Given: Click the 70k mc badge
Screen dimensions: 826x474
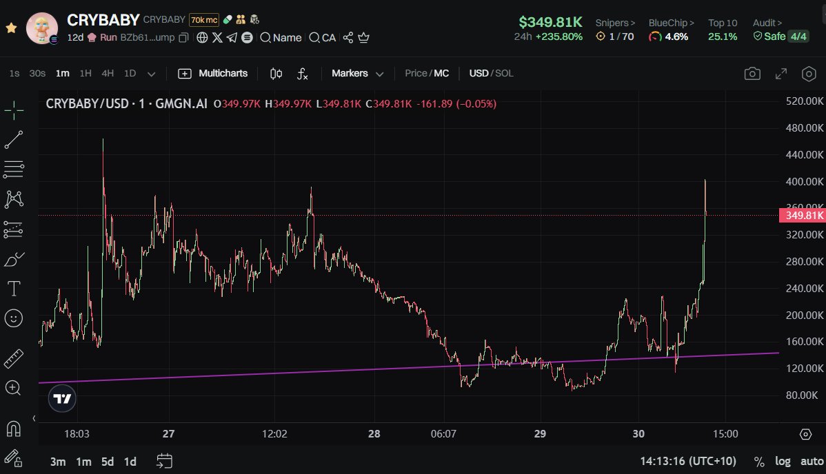Looking at the screenshot, I should (x=204, y=19).
